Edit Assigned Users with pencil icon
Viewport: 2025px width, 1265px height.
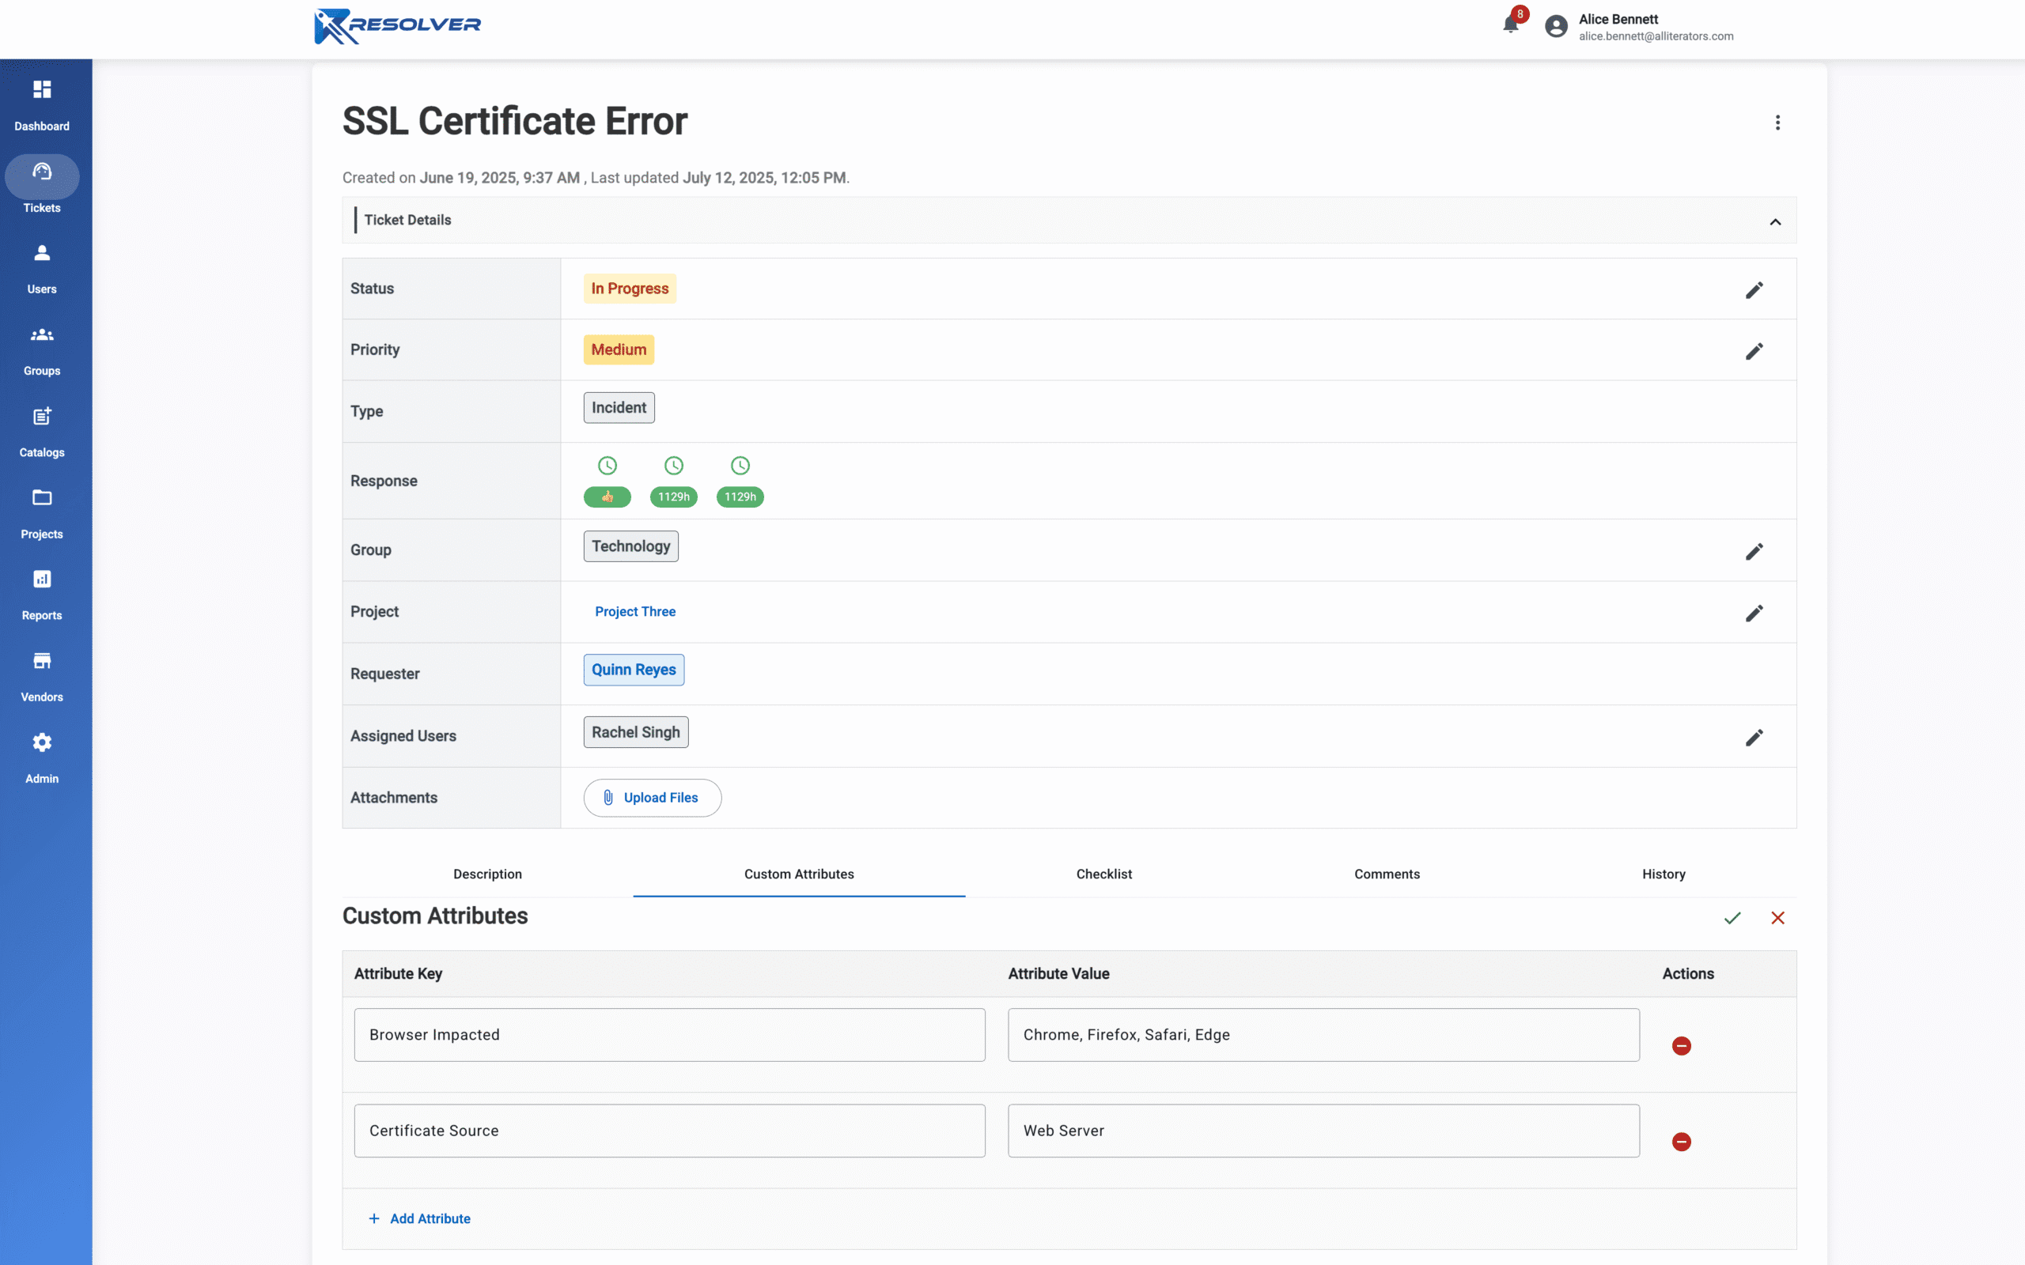(x=1754, y=737)
